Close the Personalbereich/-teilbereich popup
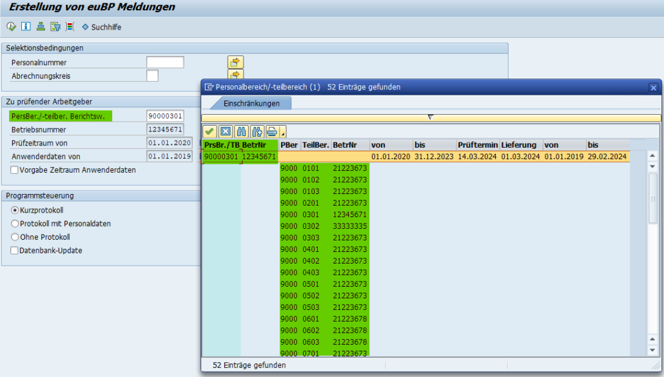The width and height of the screenshot is (664, 377). [654, 88]
